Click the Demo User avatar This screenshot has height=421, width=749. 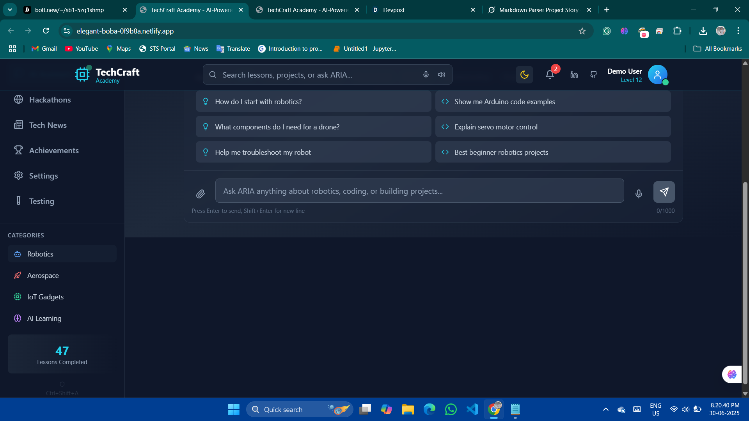657,74
